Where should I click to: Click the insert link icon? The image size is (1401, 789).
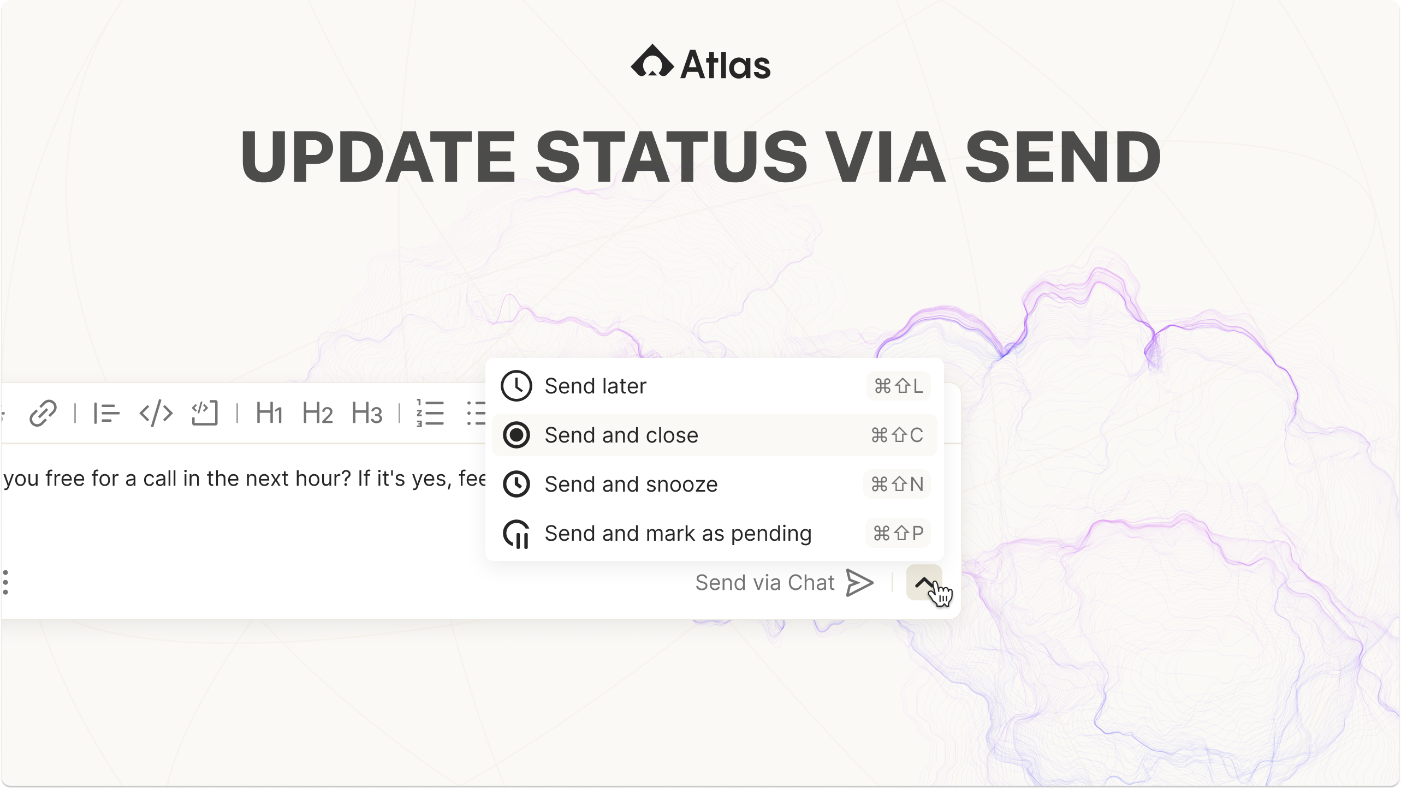pyautogui.click(x=43, y=413)
